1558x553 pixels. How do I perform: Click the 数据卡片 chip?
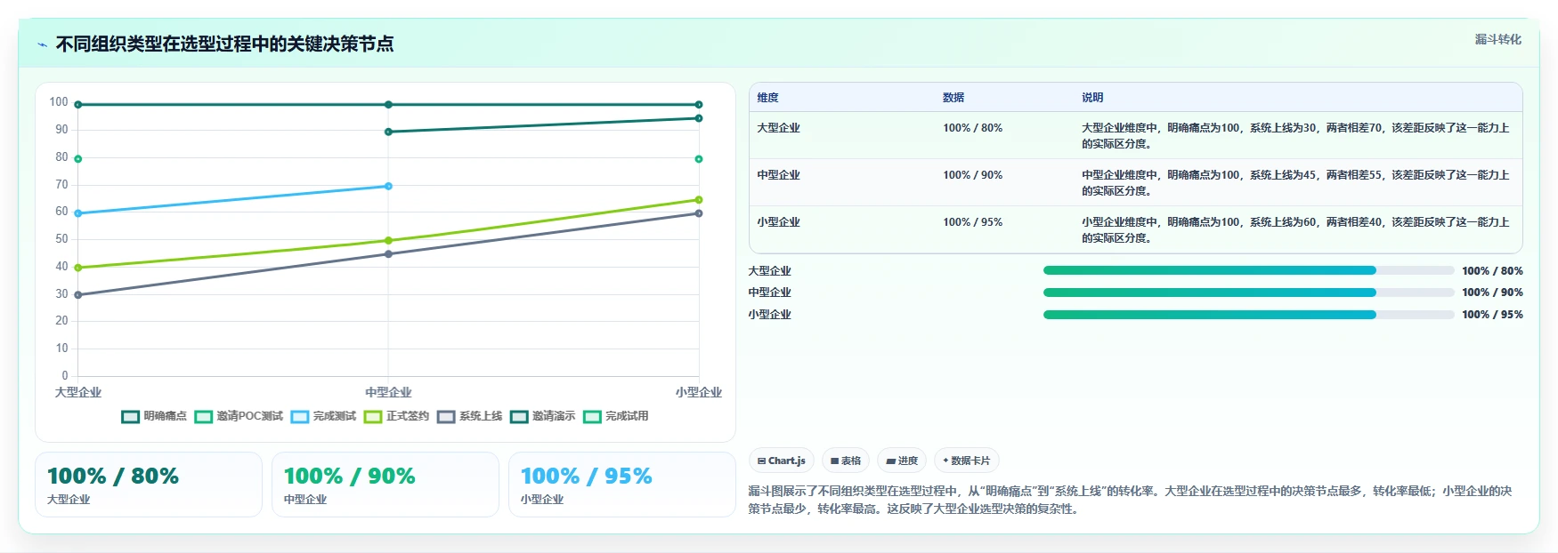(x=966, y=461)
